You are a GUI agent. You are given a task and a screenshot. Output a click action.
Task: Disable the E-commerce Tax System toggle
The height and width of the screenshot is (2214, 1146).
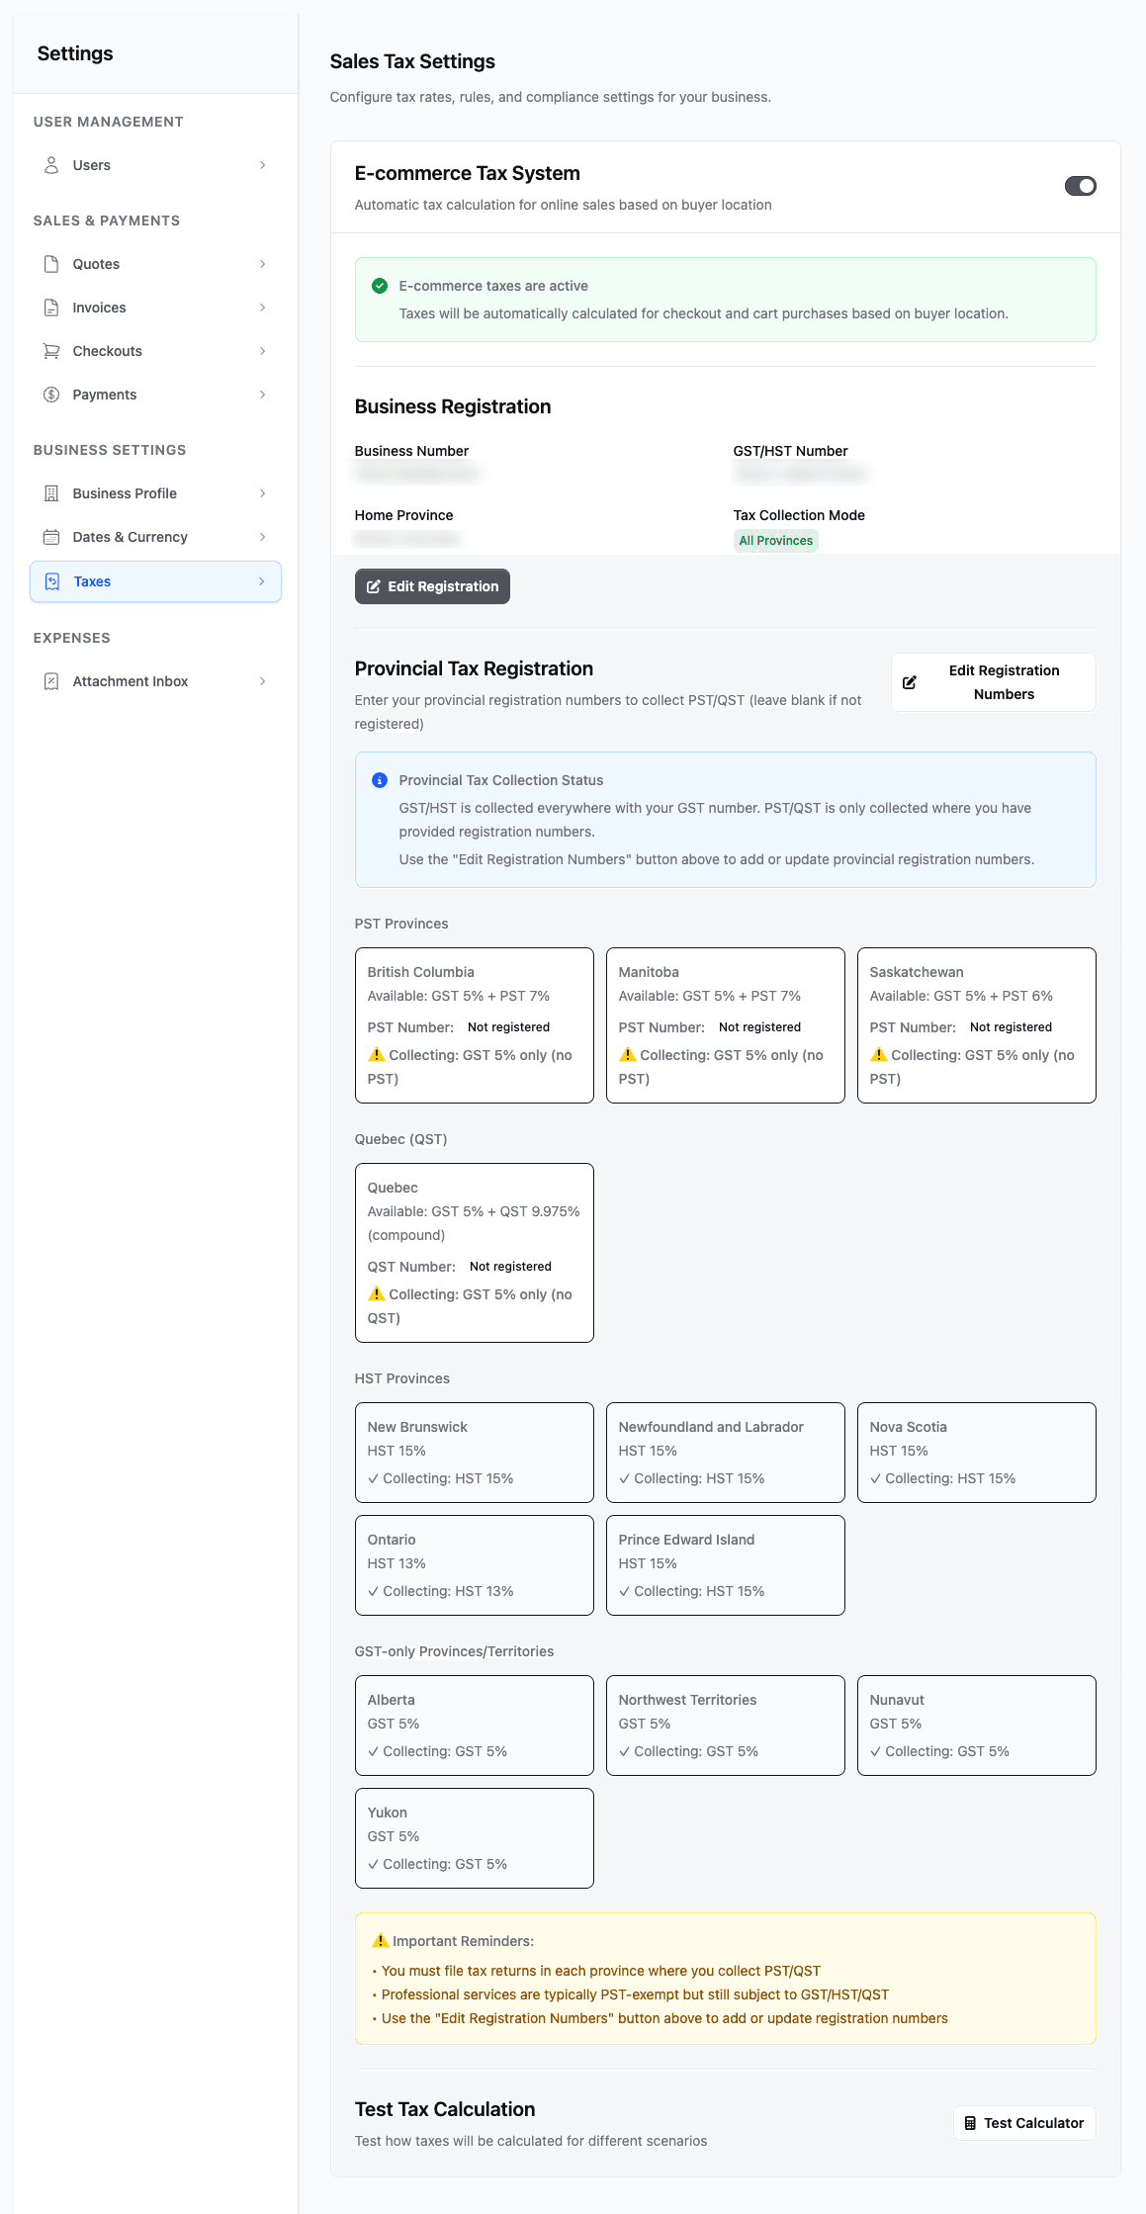(x=1080, y=186)
